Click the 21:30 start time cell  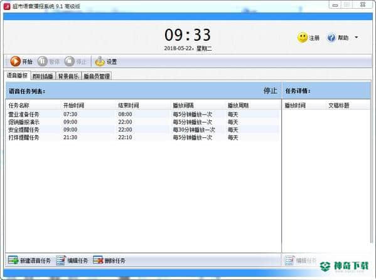click(x=70, y=137)
